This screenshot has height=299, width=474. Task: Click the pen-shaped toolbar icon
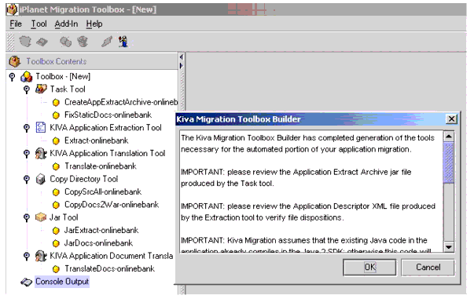[106, 42]
